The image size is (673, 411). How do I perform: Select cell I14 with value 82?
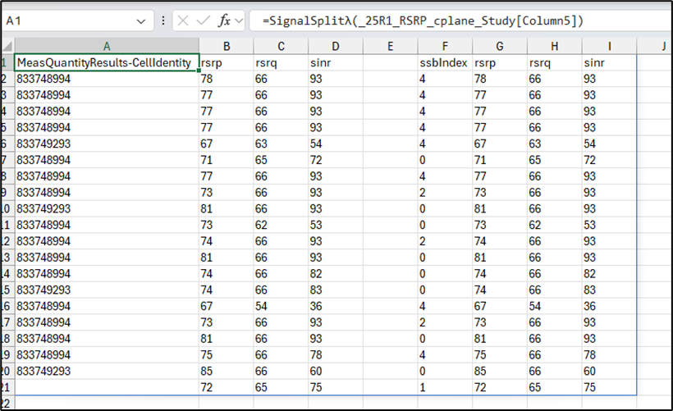pyautogui.click(x=609, y=274)
